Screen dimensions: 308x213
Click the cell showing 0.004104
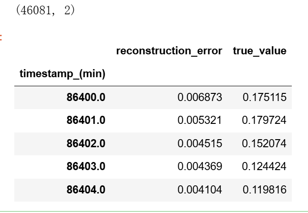[200, 190]
